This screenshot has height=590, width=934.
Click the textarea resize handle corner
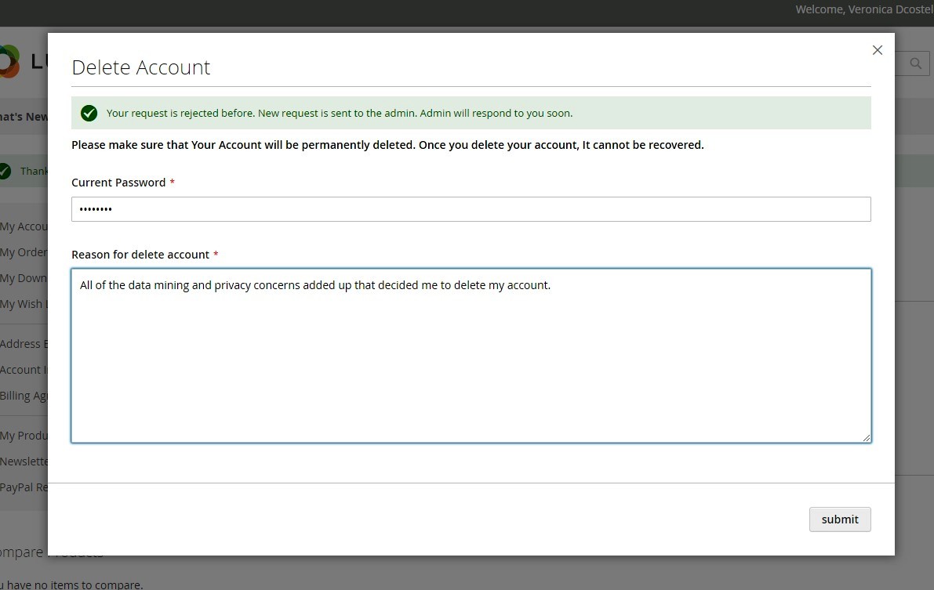pyautogui.click(x=866, y=437)
